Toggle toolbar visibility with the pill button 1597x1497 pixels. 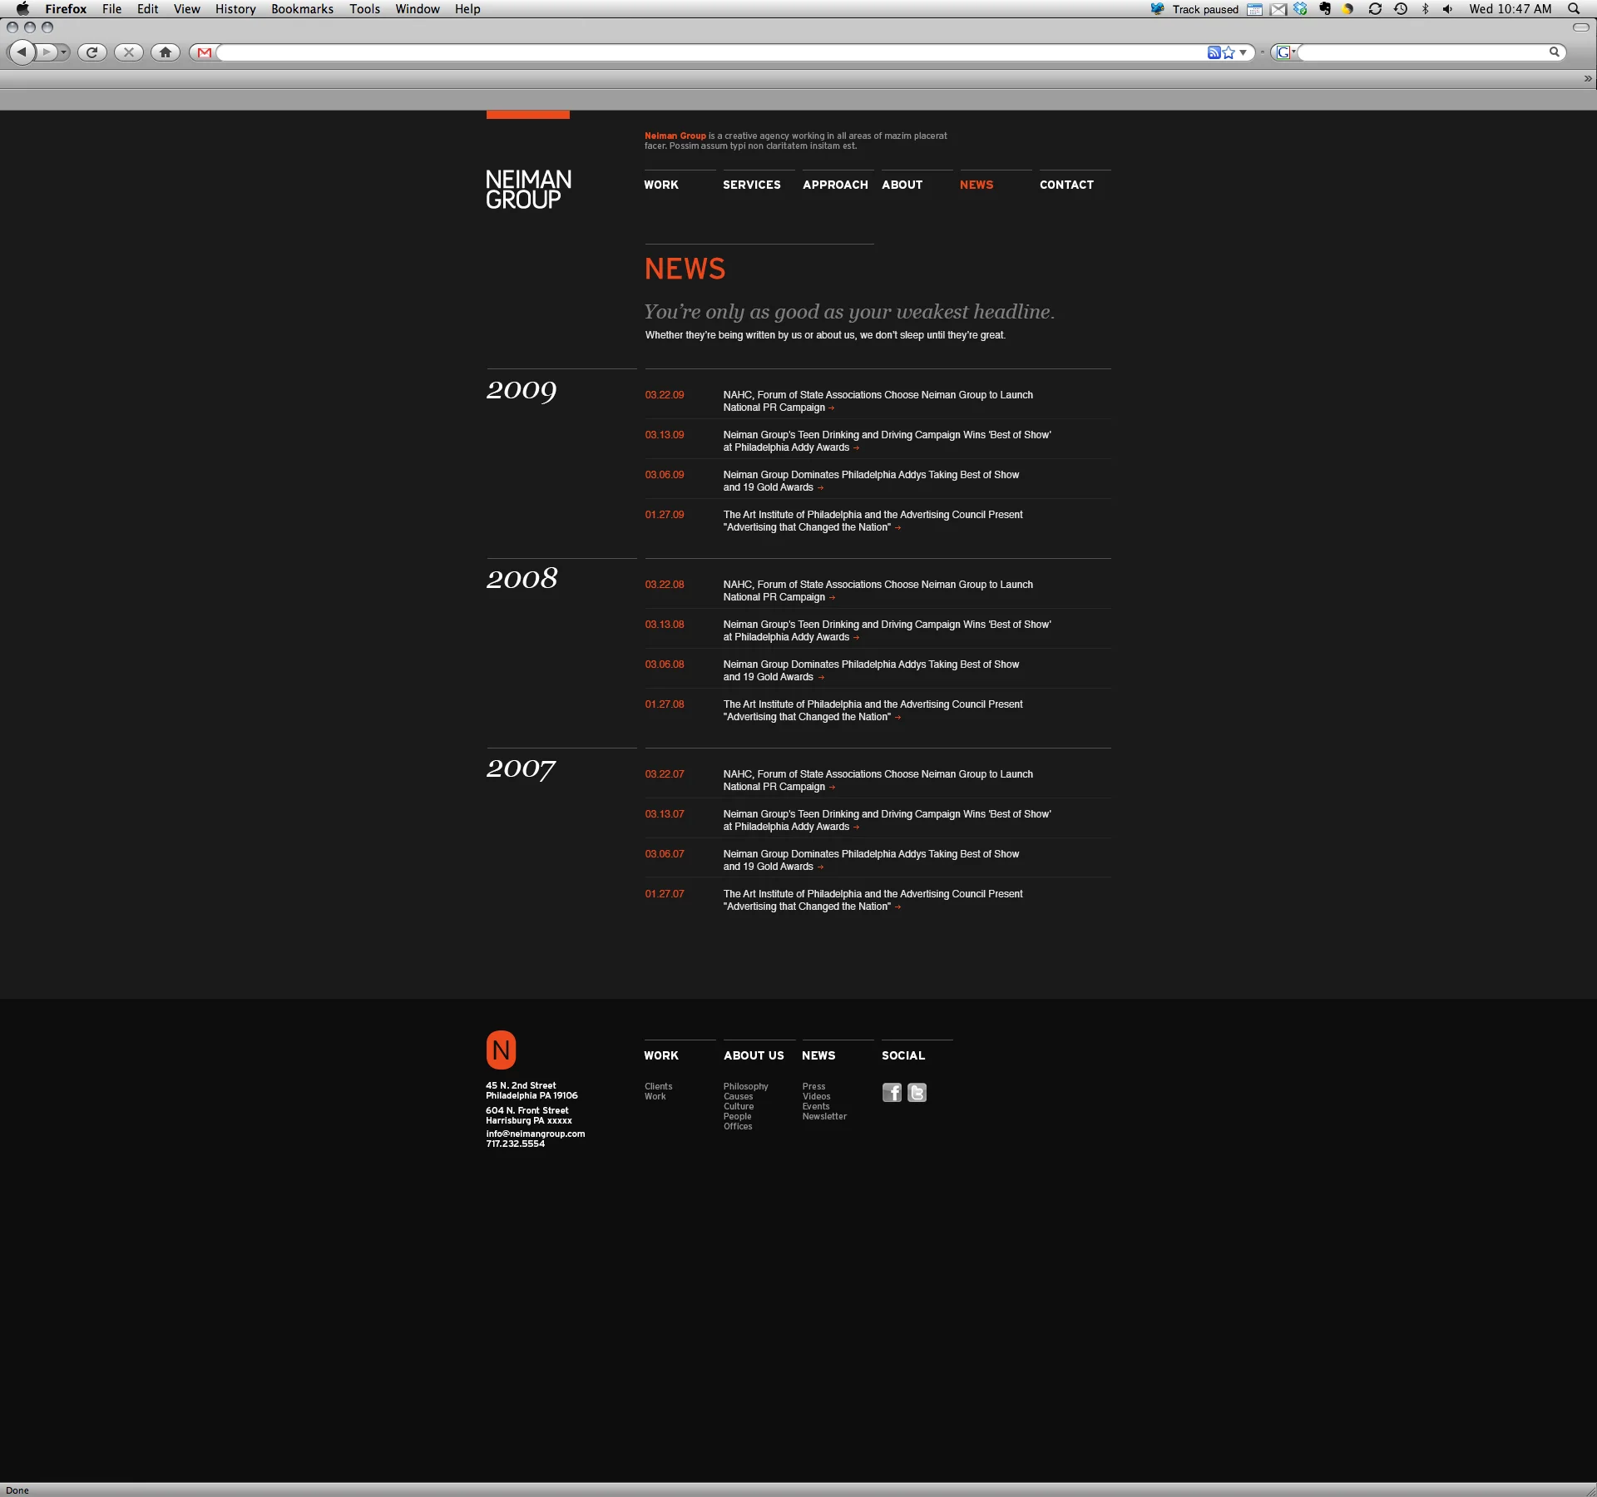(x=1580, y=27)
